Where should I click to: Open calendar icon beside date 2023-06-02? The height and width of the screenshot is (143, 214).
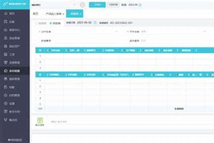[x=95, y=23]
